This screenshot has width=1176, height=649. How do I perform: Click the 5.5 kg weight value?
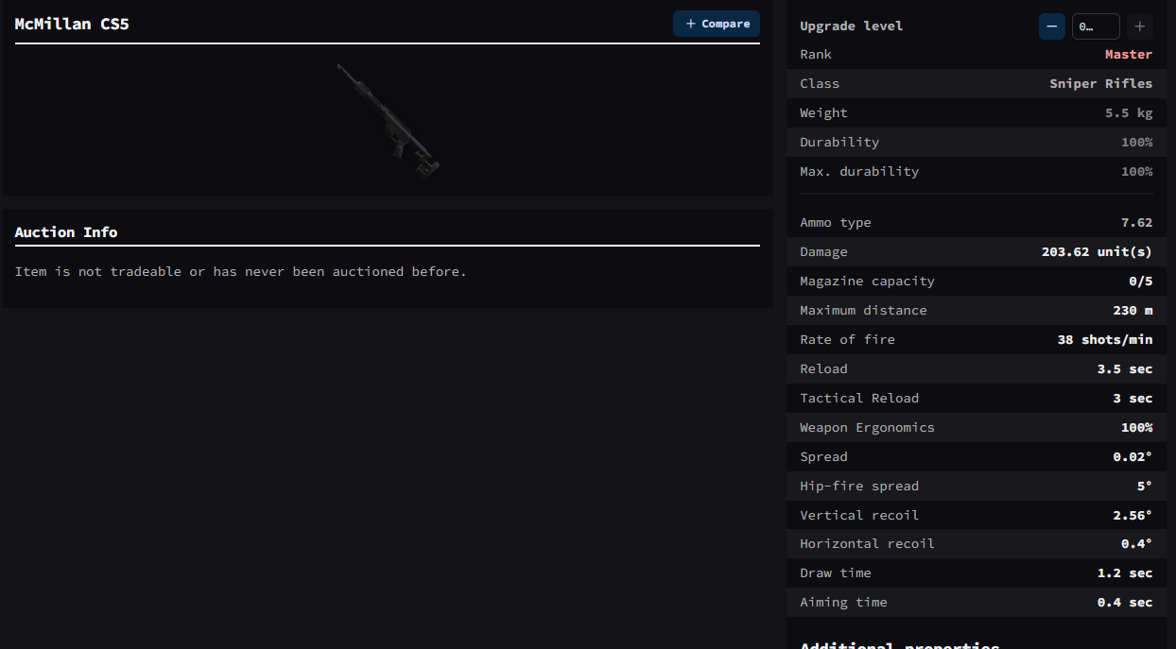coord(1129,113)
